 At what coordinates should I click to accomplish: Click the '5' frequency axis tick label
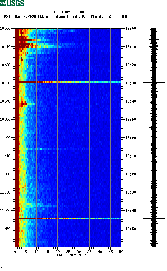[x=26, y=252]
